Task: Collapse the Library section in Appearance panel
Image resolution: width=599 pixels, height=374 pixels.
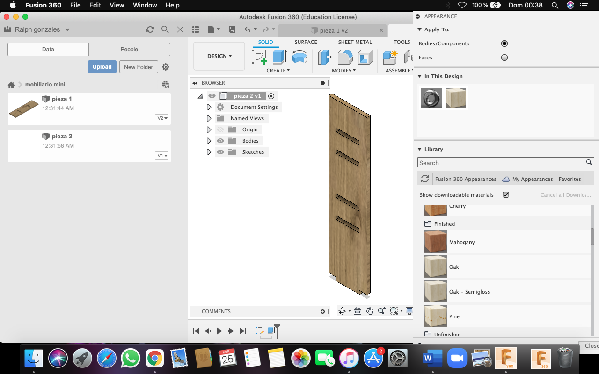Action: coord(419,149)
